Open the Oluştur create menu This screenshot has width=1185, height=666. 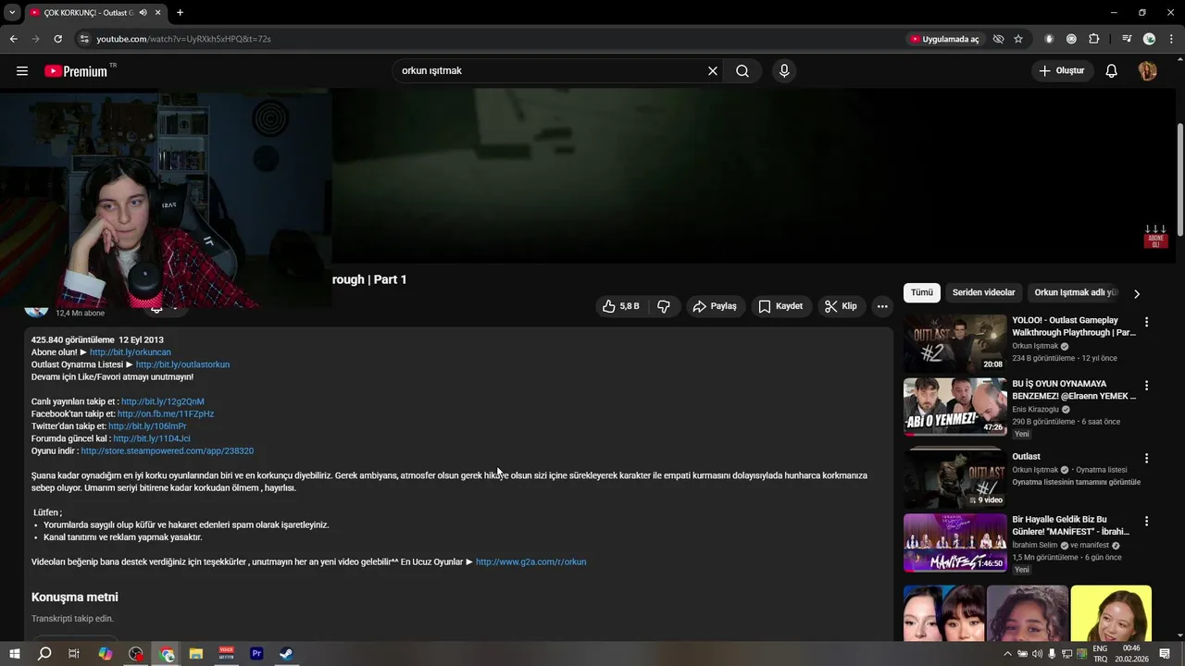(x=1063, y=71)
